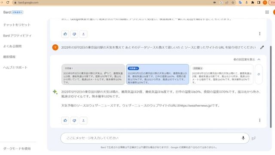Select draft 3 card
Image resolution: width=275 pixels, height=155 pixels.
(x=222, y=74)
